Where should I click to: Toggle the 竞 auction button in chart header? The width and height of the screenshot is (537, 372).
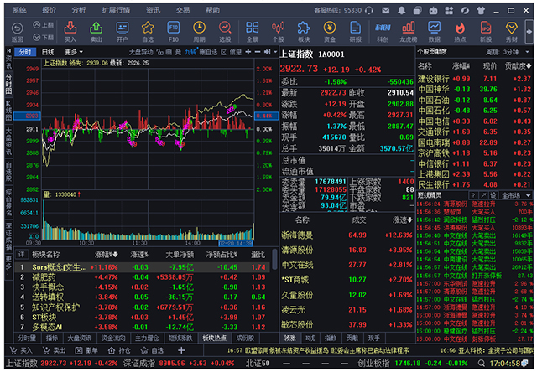(x=178, y=52)
